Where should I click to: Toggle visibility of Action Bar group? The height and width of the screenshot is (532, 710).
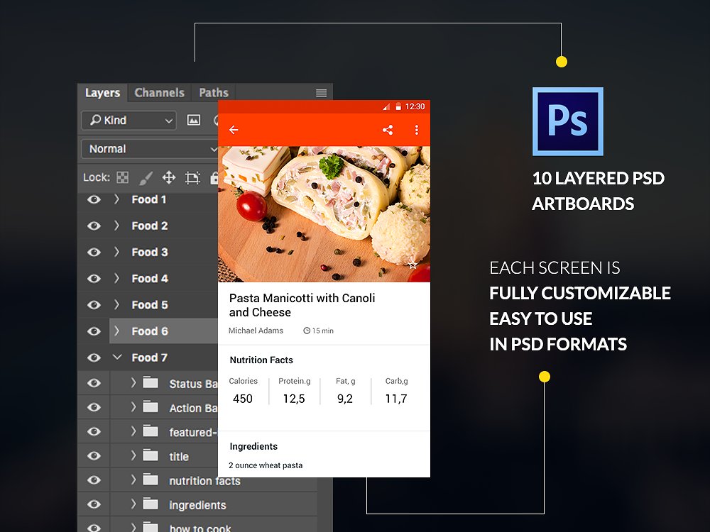pyautogui.click(x=94, y=407)
